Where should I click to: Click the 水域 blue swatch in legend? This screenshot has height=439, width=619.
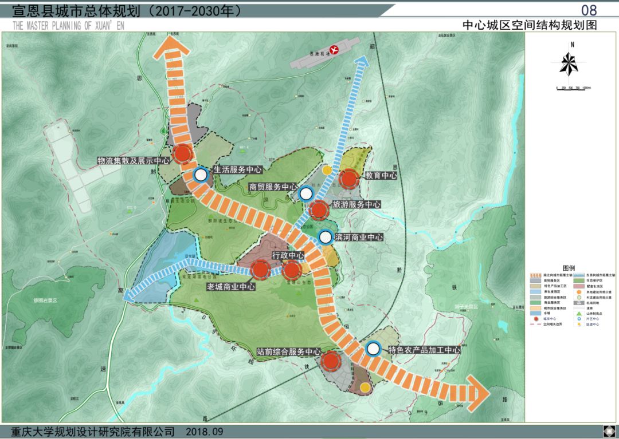[536, 313]
